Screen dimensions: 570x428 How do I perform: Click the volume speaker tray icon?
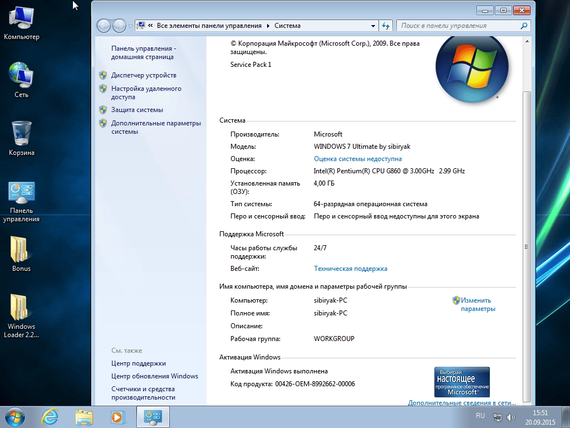coord(511,417)
